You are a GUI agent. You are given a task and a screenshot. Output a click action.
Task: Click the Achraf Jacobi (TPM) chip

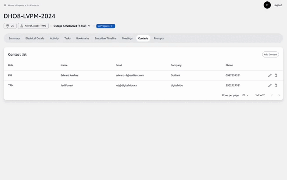pos(33,26)
